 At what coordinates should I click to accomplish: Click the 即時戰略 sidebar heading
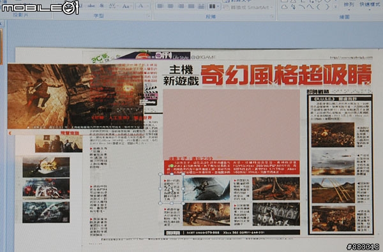(x=318, y=92)
